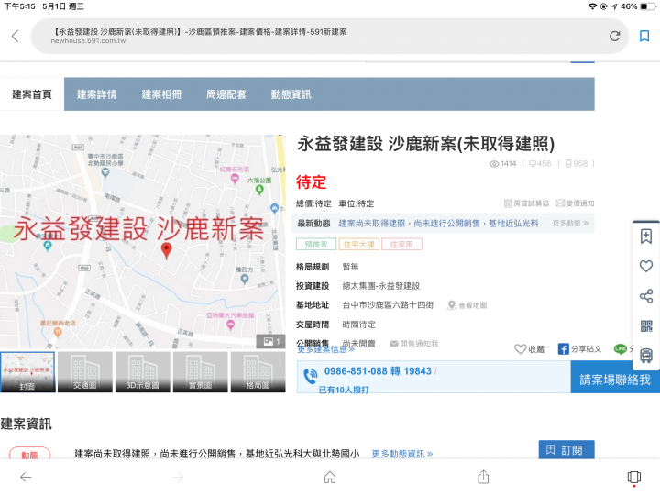The image size is (660, 495).
Task: Expand 更多建案信息 link
Action: point(325,350)
